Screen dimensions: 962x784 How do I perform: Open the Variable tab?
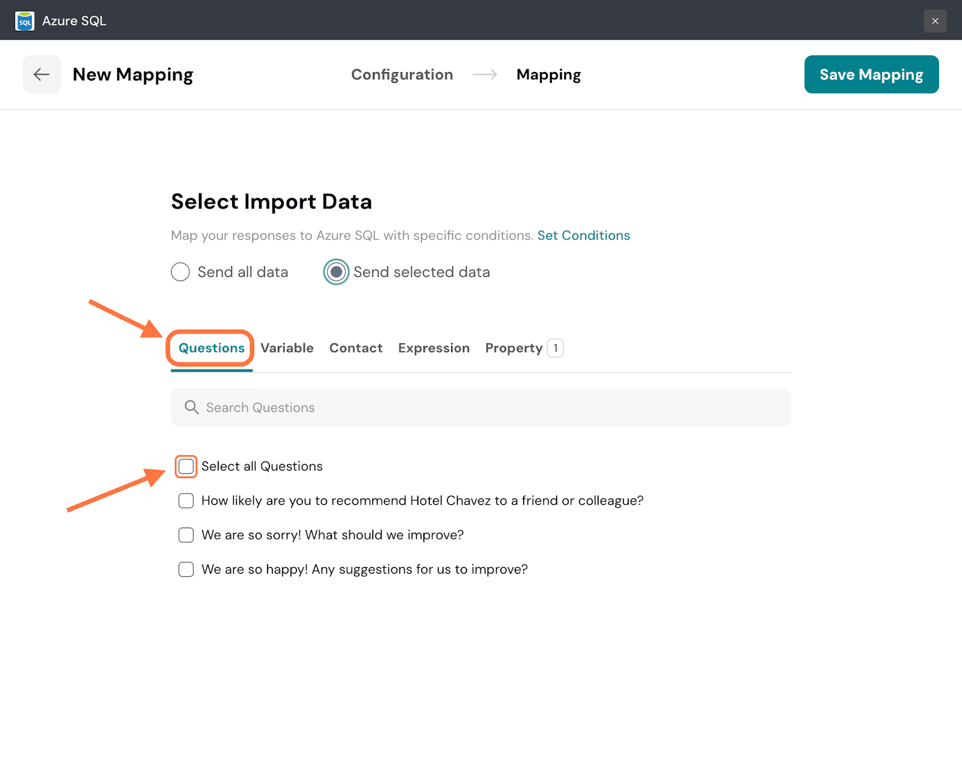(287, 348)
